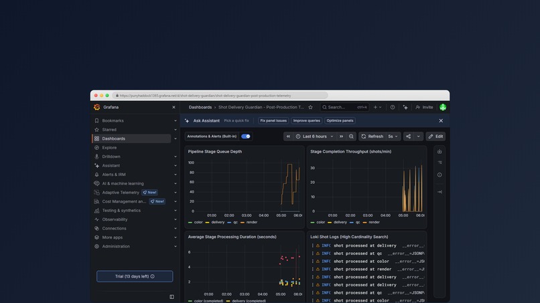
Task: Expand the Starred section chevron
Action: (176, 130)
